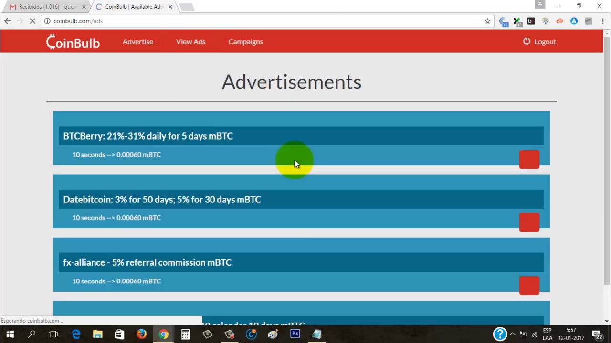This screenshot has height=343, width=611.
Task: Open the black 'b' extension
Action: pos(531,21)
